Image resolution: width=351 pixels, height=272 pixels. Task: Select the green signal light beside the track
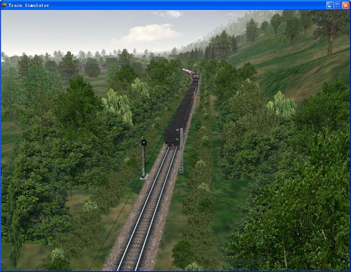144,143
